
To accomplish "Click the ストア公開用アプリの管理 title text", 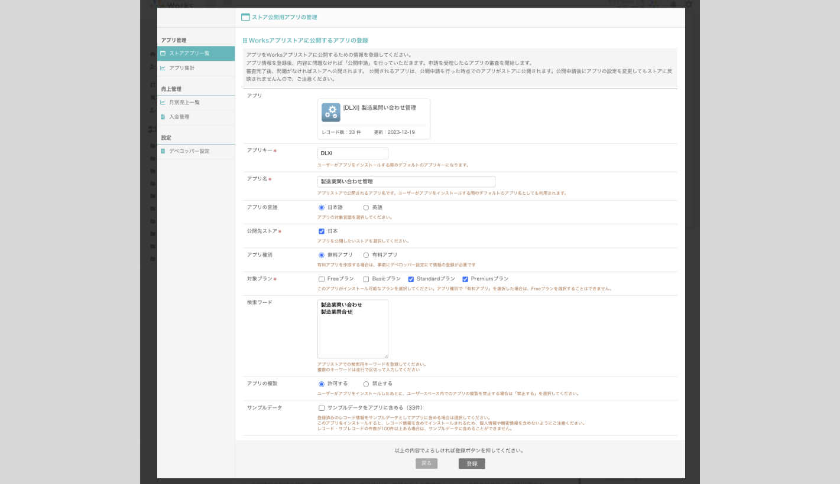I will pos(284,17).
